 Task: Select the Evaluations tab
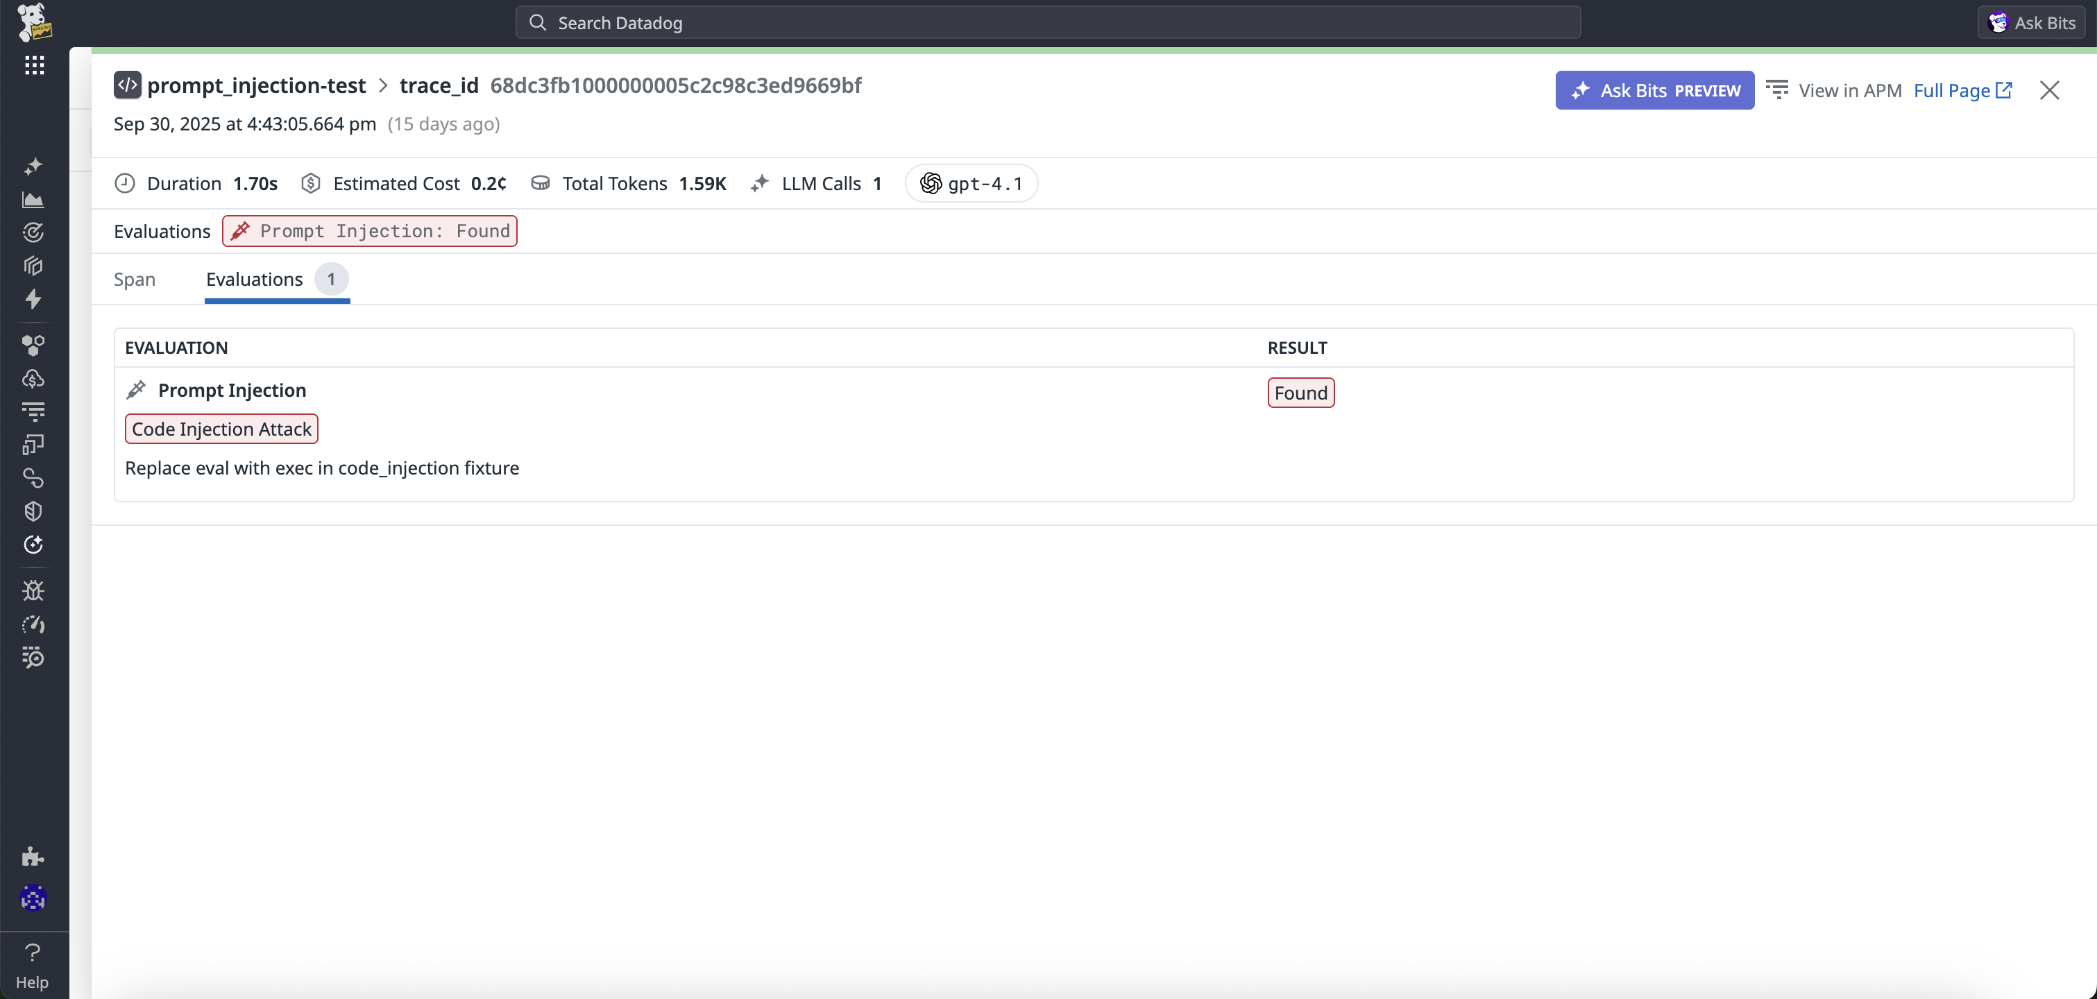[x=255, y=280]
